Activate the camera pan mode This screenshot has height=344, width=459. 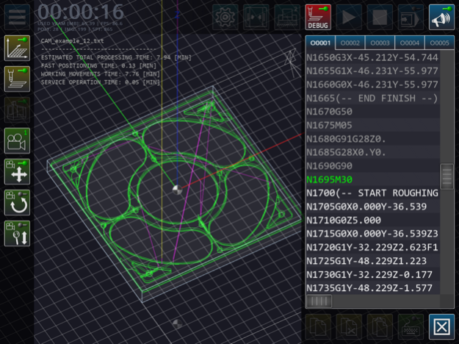click(17, 171)
